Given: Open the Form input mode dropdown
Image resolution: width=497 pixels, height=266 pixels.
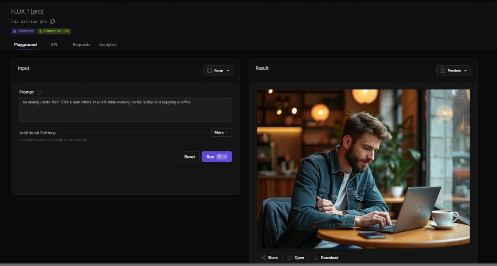Looking at the screenshot, I should [218, 71].
